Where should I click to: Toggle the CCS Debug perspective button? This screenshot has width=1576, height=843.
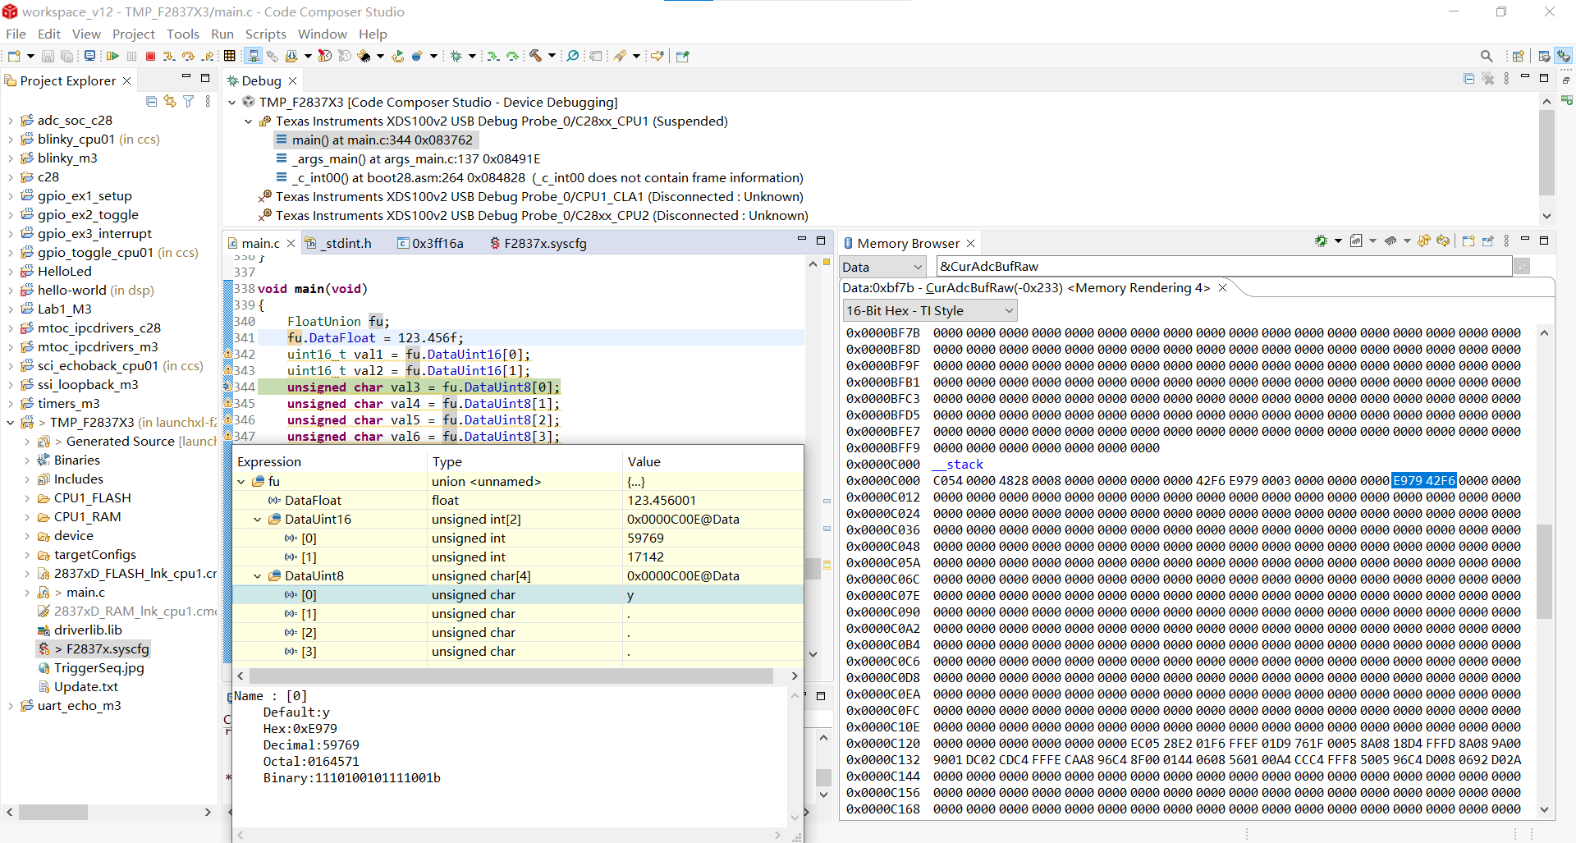point(1564,56)
